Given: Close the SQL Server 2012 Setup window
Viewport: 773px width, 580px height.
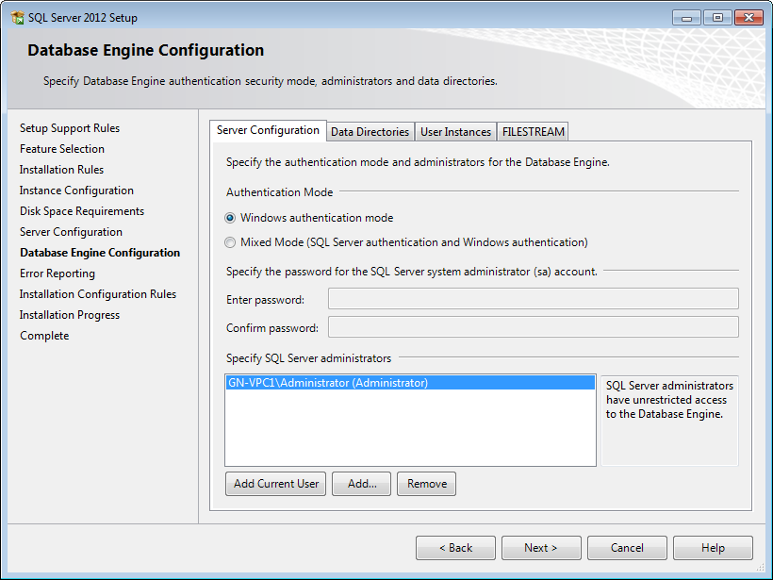Looking at the screenshot, I should [x=748, y=18].
